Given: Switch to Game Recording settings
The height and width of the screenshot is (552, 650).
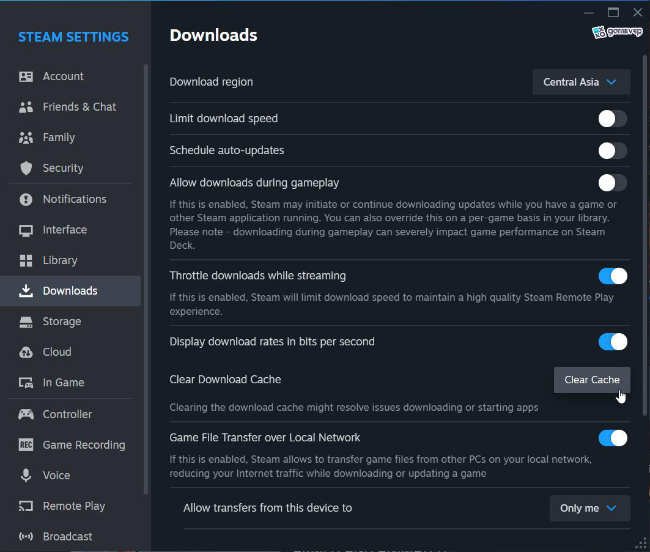Looking at the screenshot, I should (x=70, y=445).
